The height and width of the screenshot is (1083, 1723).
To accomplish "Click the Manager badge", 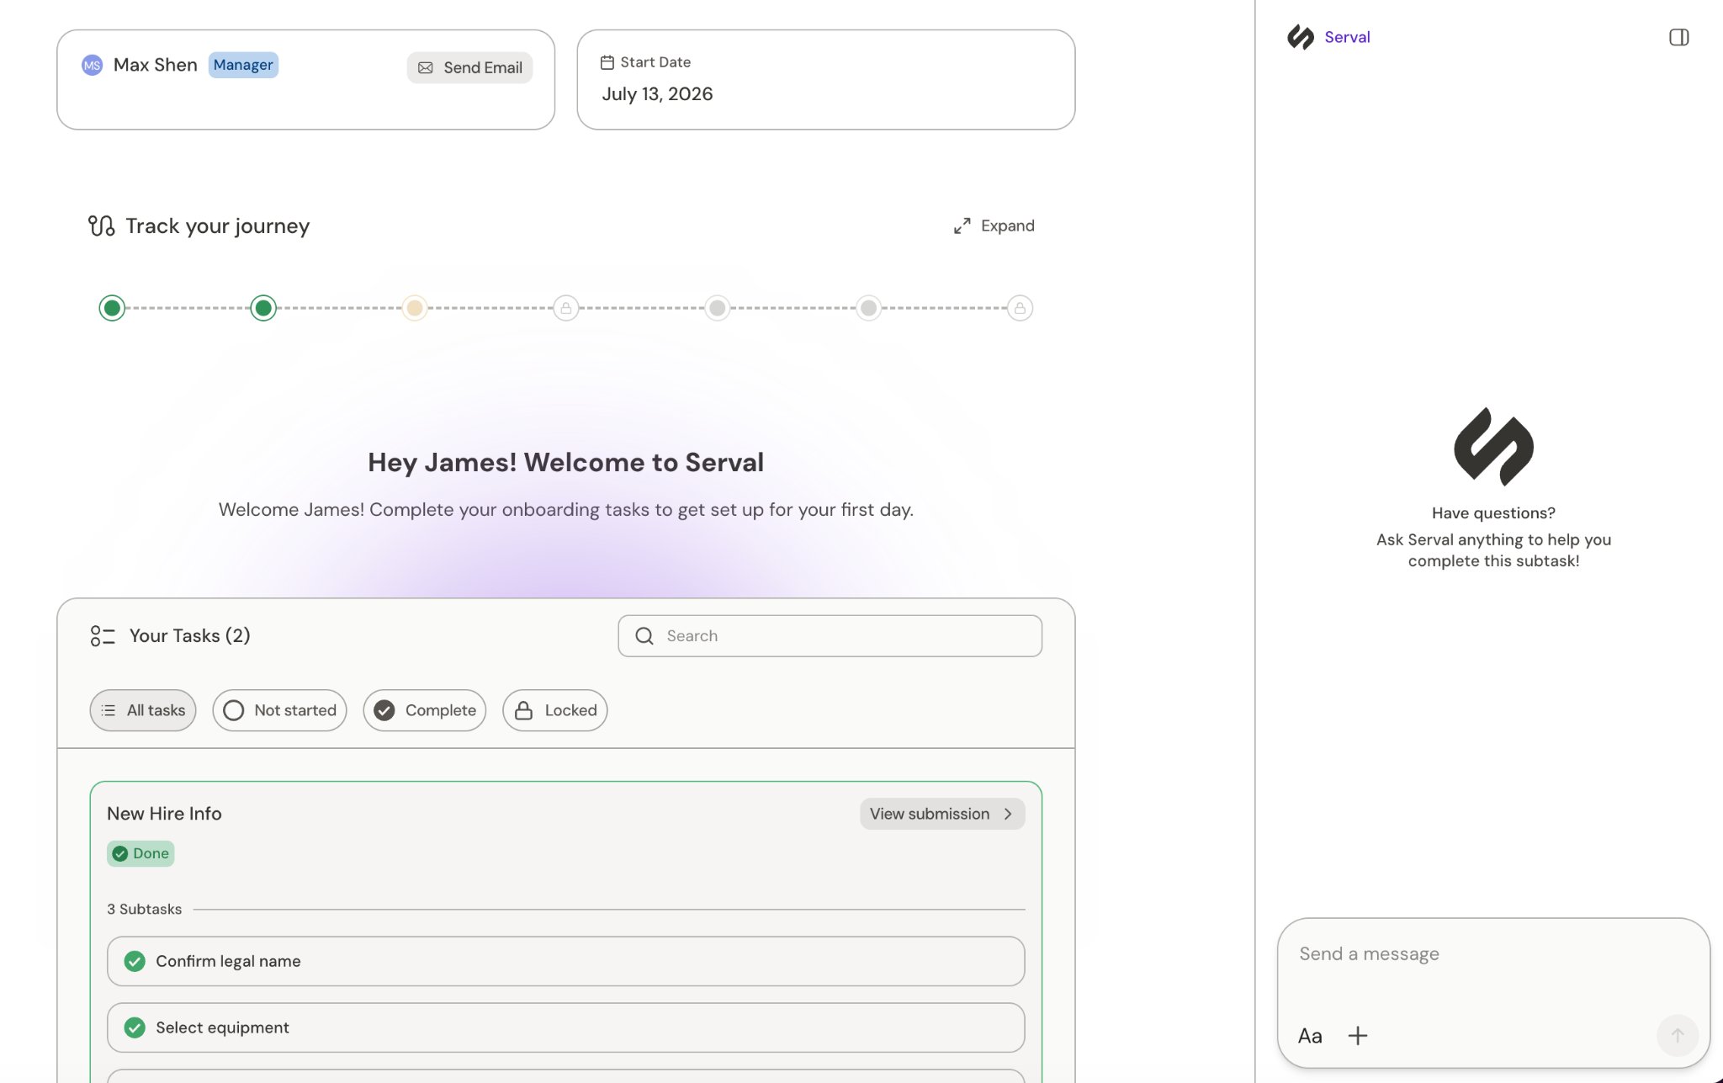I will (243, 65).
